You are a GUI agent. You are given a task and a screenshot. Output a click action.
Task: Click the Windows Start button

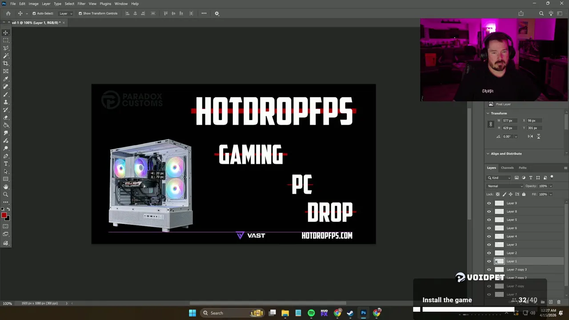pos(192,313)
